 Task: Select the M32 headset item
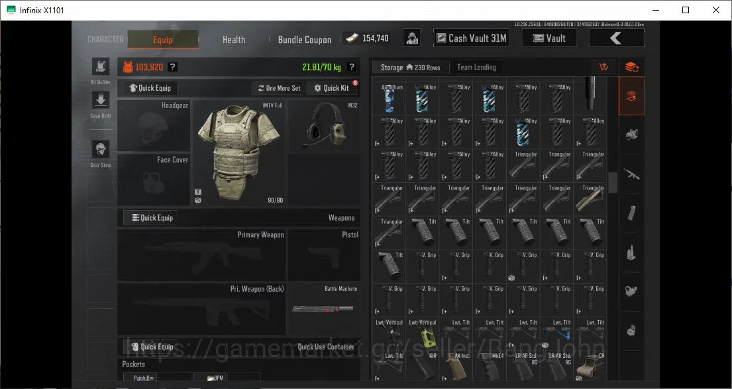323,126
